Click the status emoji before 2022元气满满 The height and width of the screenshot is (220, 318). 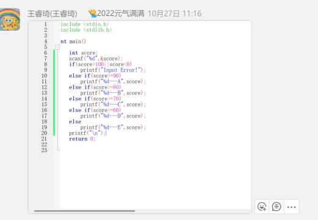point(92,13)
